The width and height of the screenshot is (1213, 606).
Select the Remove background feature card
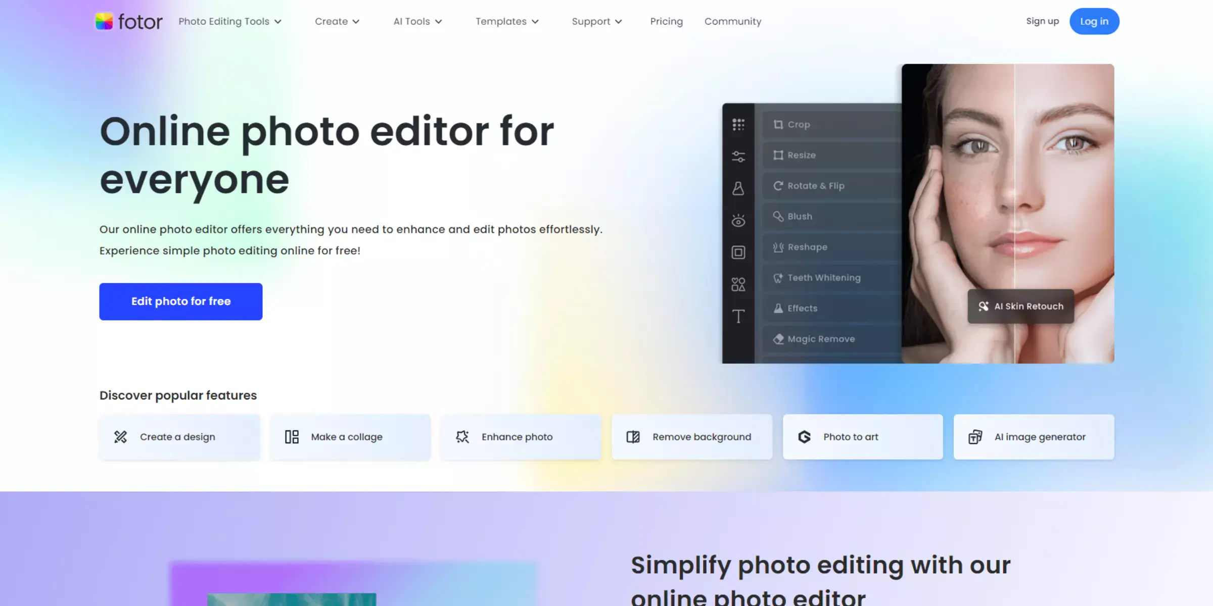(x=691, y=437)
